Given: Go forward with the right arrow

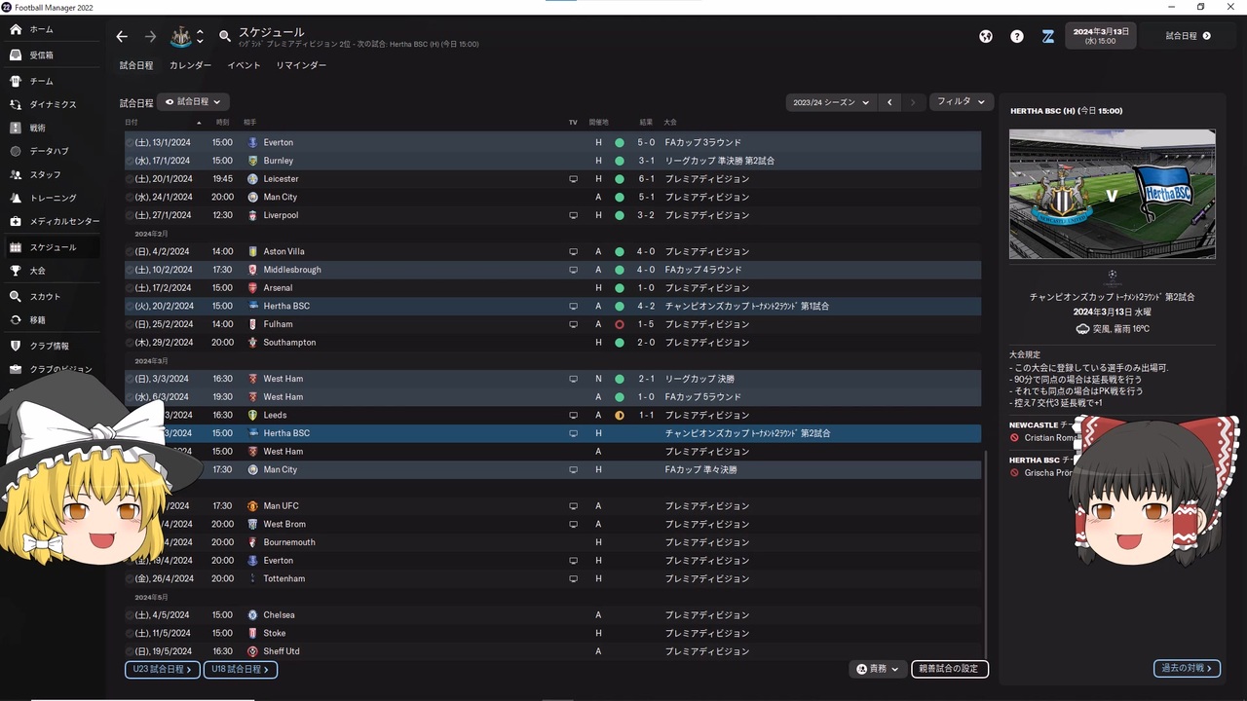Looking at the screenshot, I should [150, 36].
